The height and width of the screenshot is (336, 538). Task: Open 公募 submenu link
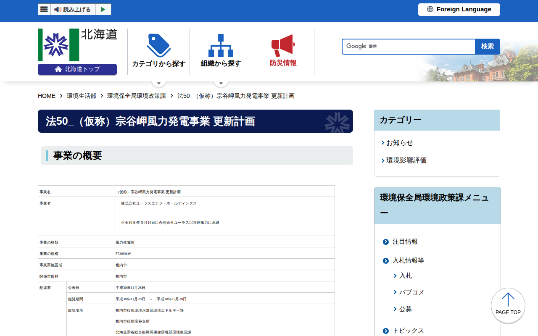[406, 309]
